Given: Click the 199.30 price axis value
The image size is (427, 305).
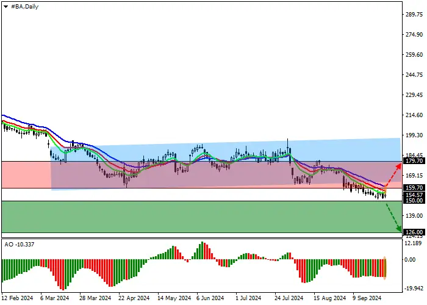Looking at the screenshot, I should (x=414, y=135).
